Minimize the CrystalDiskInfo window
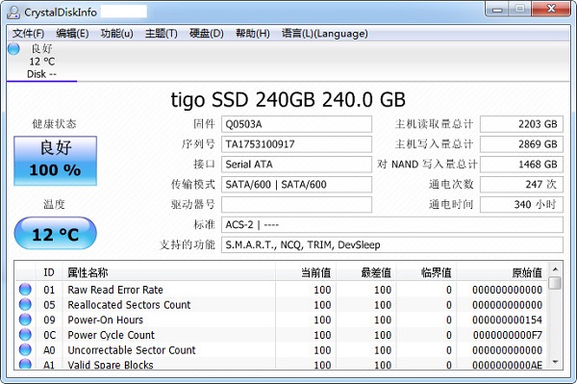 (x=497, y=10)
